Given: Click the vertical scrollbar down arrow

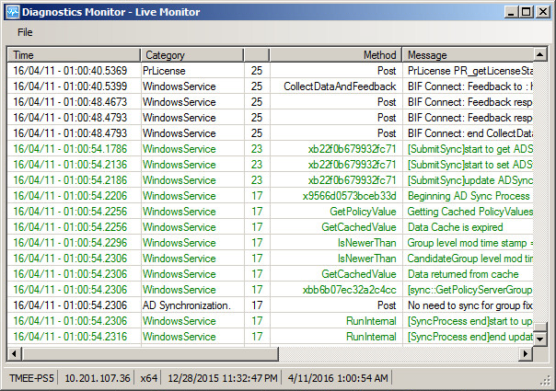Looking at the screenshot, I should tap(550, 339).
